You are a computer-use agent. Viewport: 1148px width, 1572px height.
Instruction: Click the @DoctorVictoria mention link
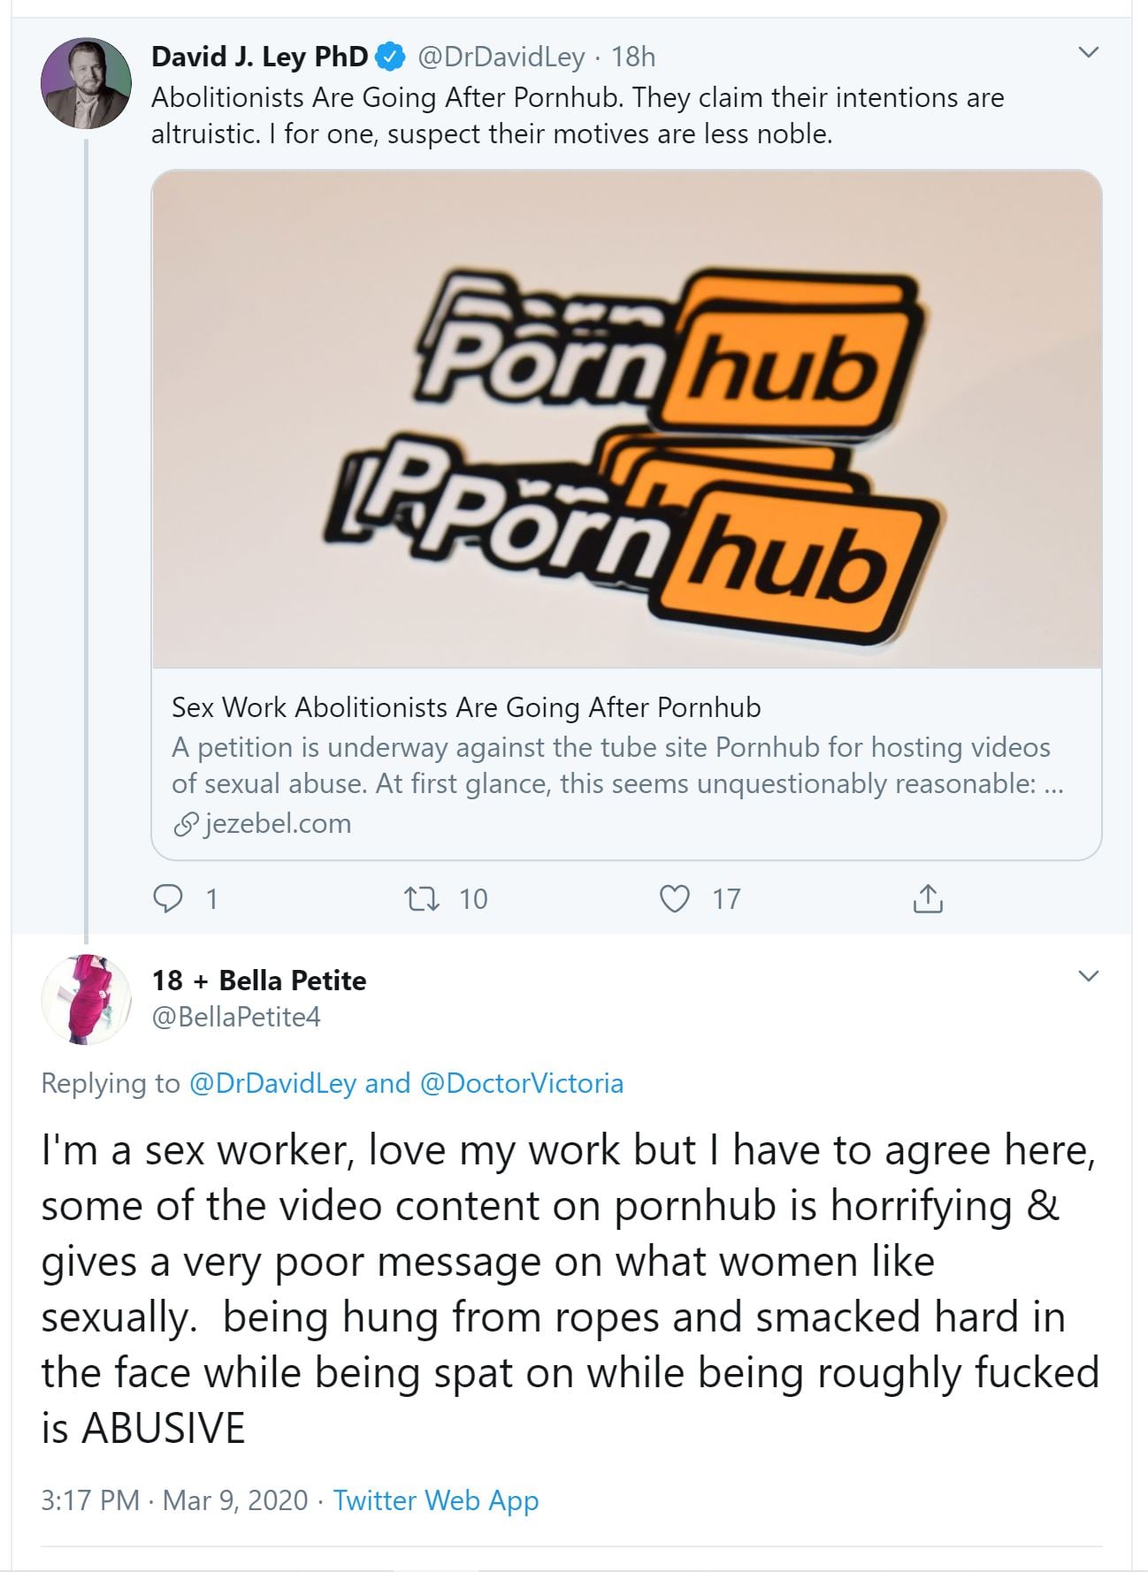(521, 1083)
